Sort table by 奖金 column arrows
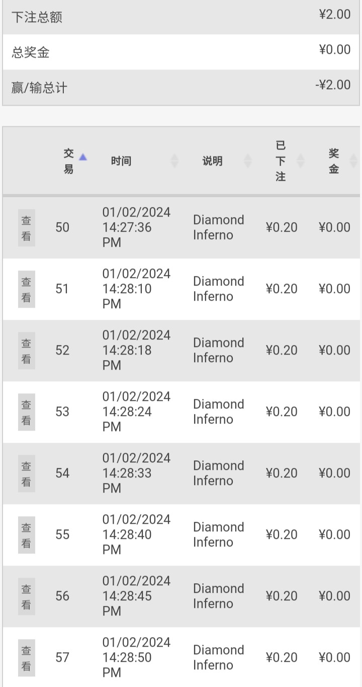Screen dimensions: 362x687 click(x=353, y=161)
